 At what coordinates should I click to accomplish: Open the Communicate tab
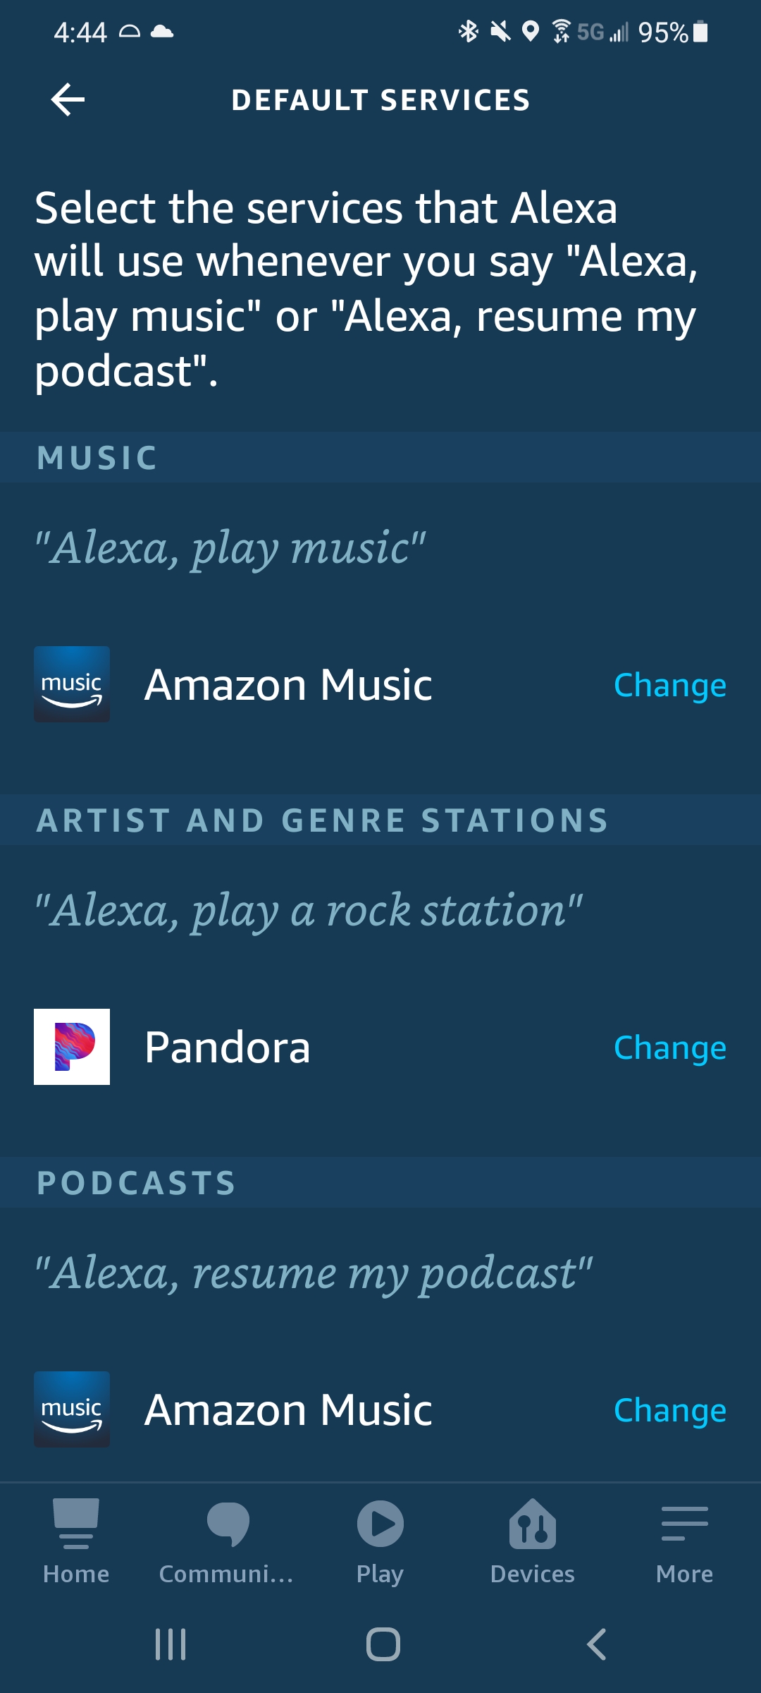(x=227, y=1542)
